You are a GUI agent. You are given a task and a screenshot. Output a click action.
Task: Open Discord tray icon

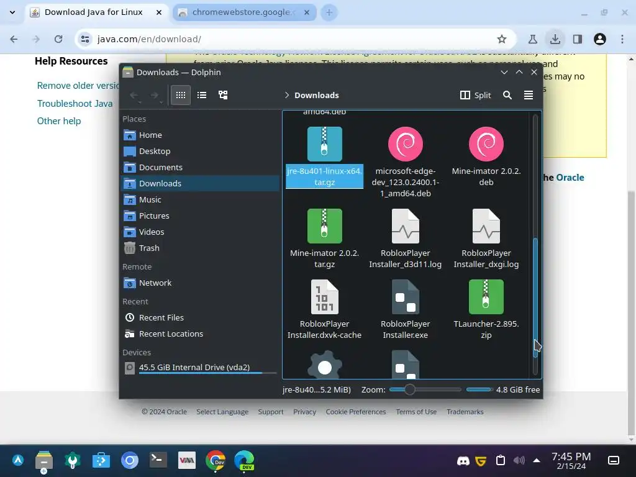(x=463, y=461)
